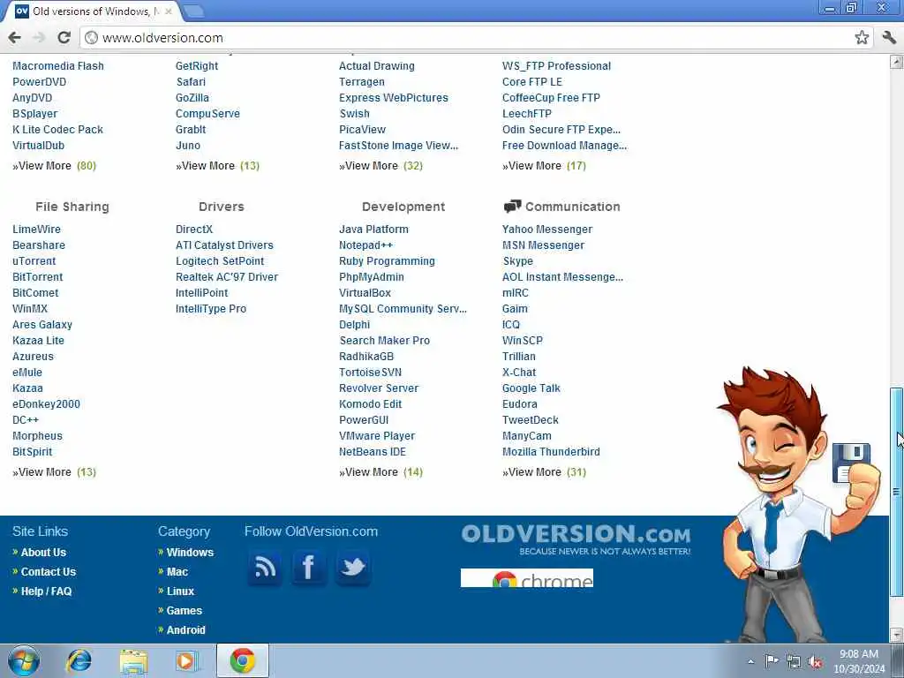View More Development (14)

pos(380,472)
